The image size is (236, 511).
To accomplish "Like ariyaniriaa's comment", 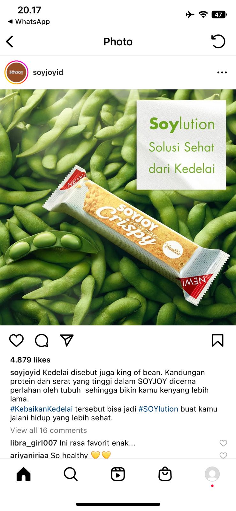I will click(223, 455).
